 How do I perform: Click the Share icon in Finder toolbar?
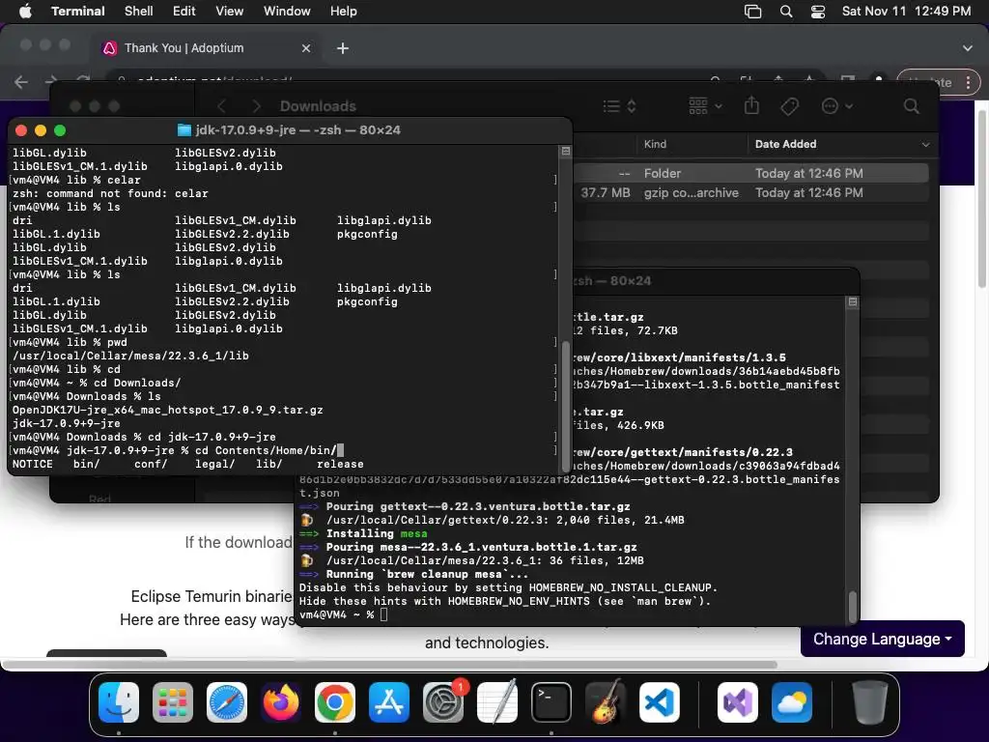point(751,105)
